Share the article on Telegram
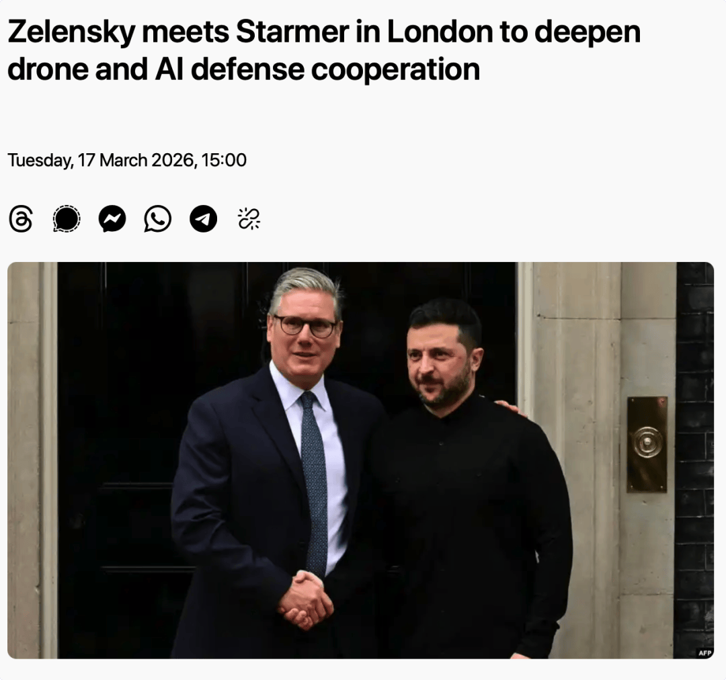 [x=203, y=219]
